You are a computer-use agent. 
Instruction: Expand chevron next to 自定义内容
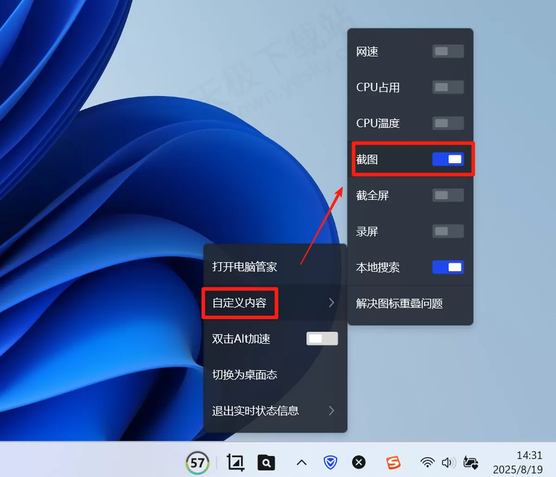pos(331,303)
